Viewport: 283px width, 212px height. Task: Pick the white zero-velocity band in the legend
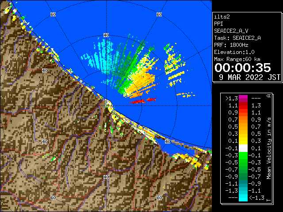pyautogui.click(x=243, y=148)
